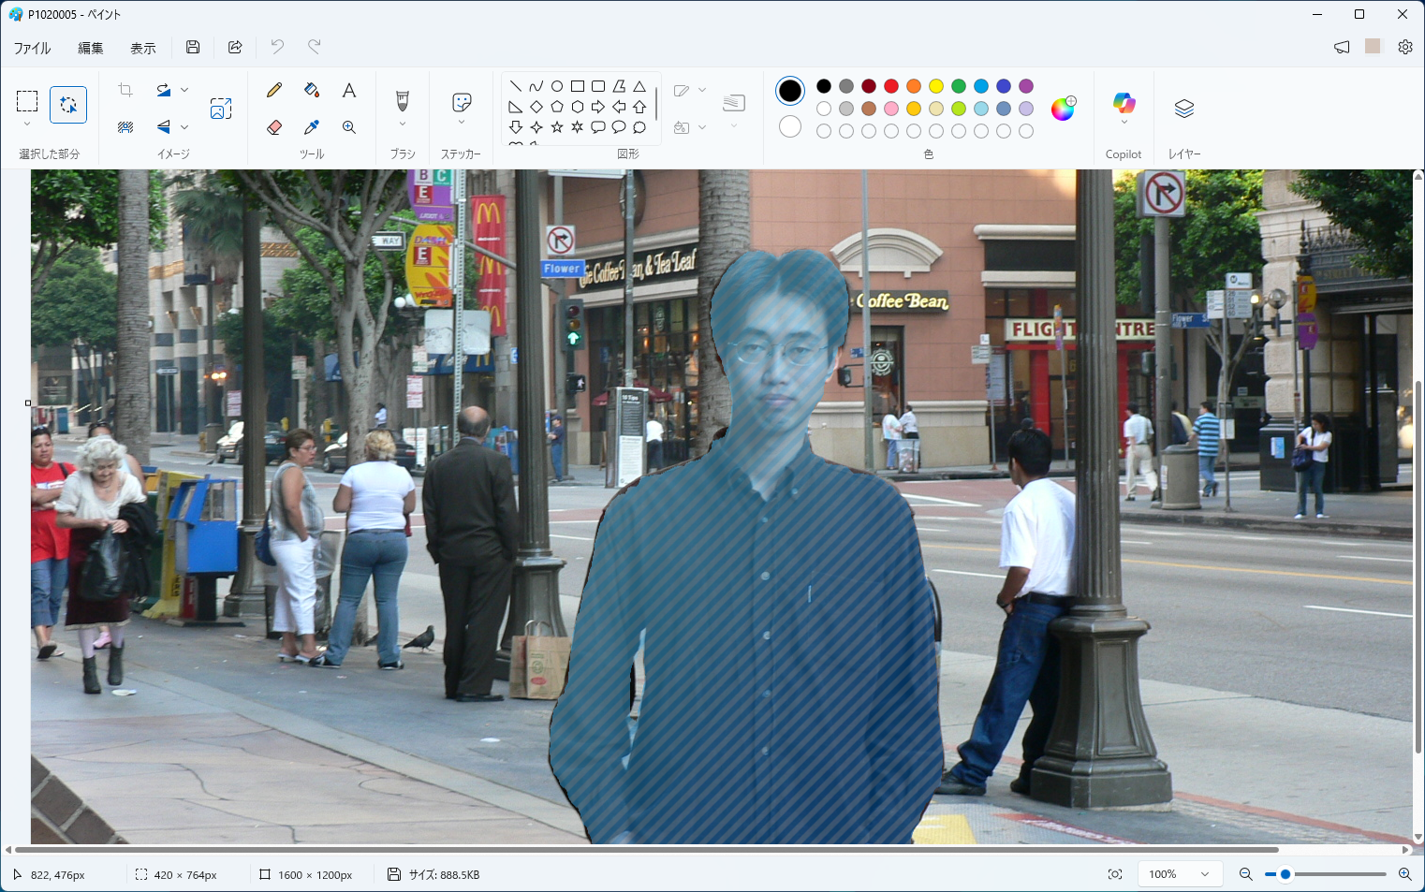The height and width of the screenshot is (892, 1425).
Task: Click the Save floppy disk icon
Action: pyautogui.click(x=193, y=47)
